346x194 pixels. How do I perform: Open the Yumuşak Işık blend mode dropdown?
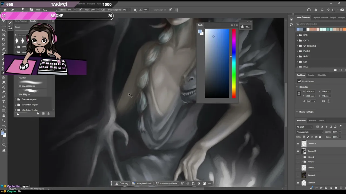click(310, 132)
